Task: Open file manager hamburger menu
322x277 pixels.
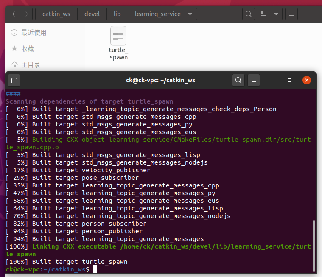Action: [x=291, y=14]
